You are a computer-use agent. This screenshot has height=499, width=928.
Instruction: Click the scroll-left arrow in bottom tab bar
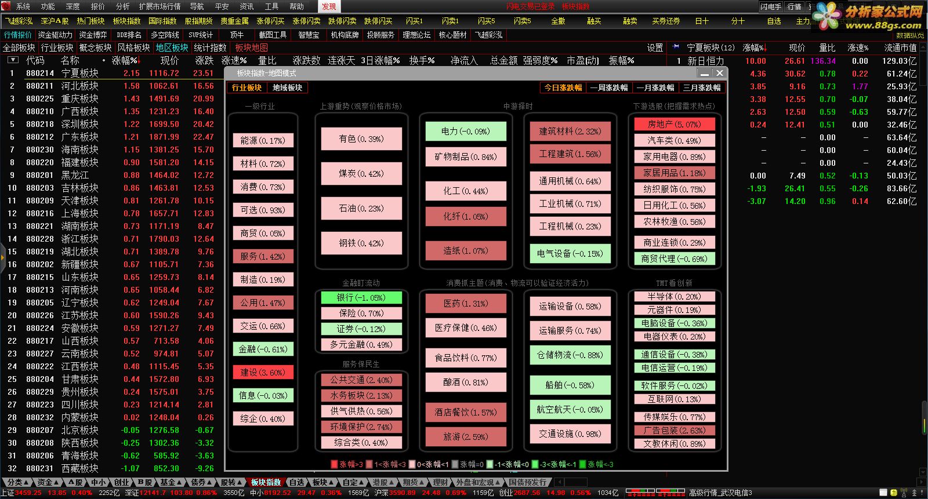click(559, 482)
